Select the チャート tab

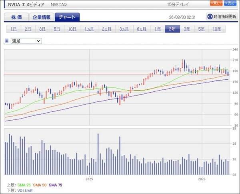pyautogui.click(x=67, y=17)
